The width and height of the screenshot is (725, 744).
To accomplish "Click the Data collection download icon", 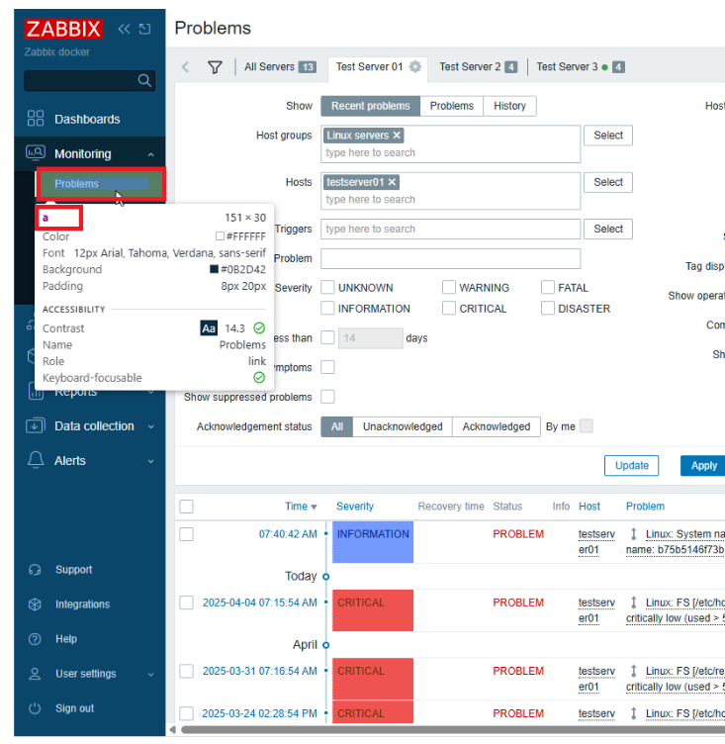I will tap(36, 425).
